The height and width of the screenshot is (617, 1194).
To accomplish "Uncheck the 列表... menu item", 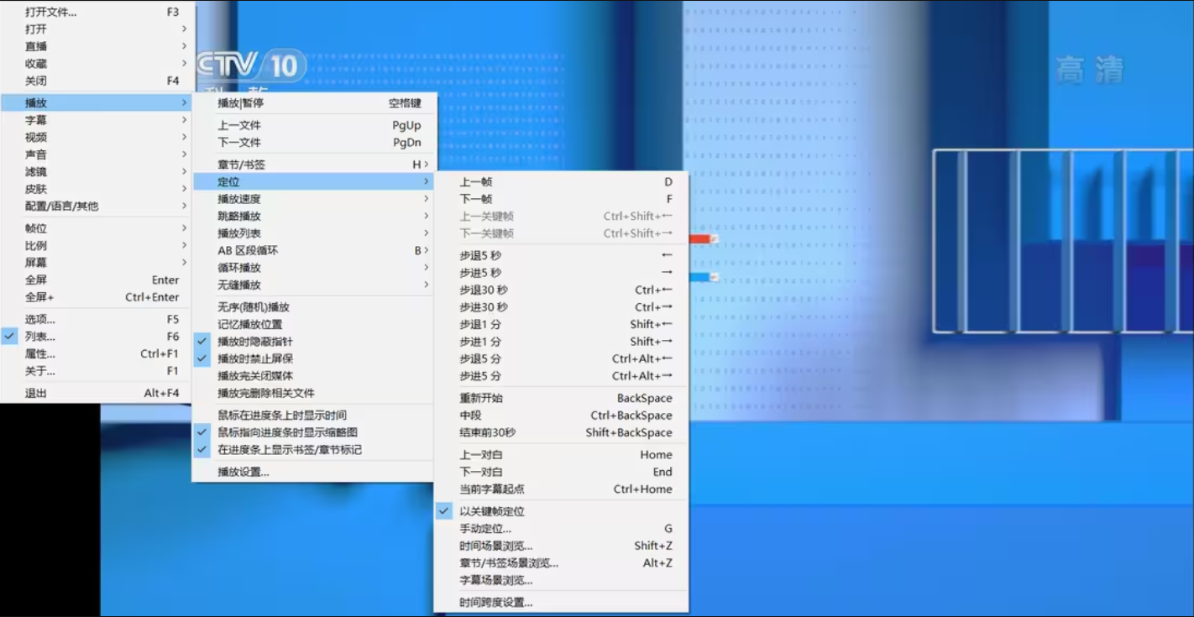I will click(97, 337).
